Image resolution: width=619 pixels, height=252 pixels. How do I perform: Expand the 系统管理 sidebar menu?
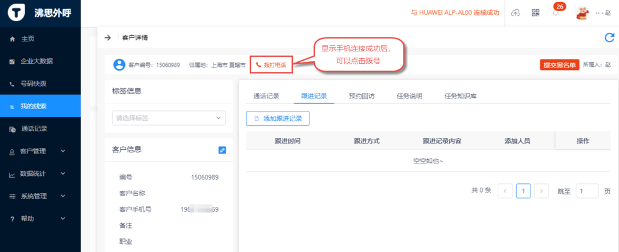40,196
